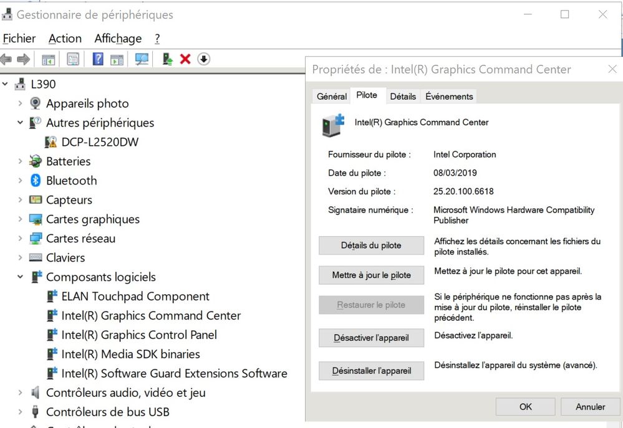This screenshot has height=428, width=623.
Task: Open the Fichier menu
Action: tap(19, 39)
